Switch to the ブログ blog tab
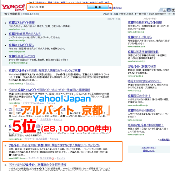The image size is (175, 171). pyautogui.click(x=79, y=2)
